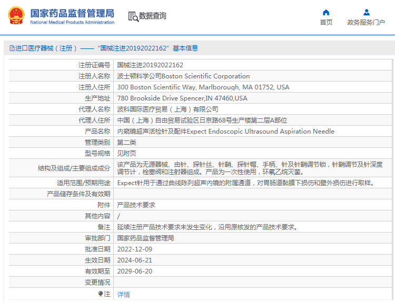This screenshot has height=303, width=395.
Task: Click 产品技术要求 attachment text
Action: [136, 205]
